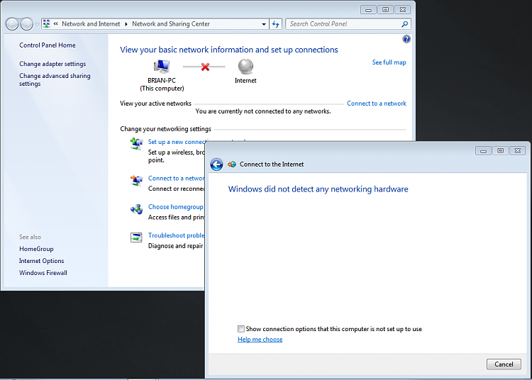The height and width of the screenshot is (380, 532).
Task: Click the Internet globe icon
Action: click(245, 67)
